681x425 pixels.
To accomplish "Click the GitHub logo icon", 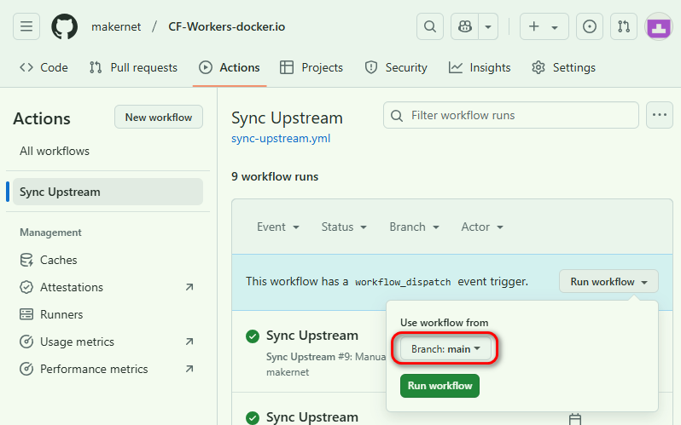I will pos(64,26).
